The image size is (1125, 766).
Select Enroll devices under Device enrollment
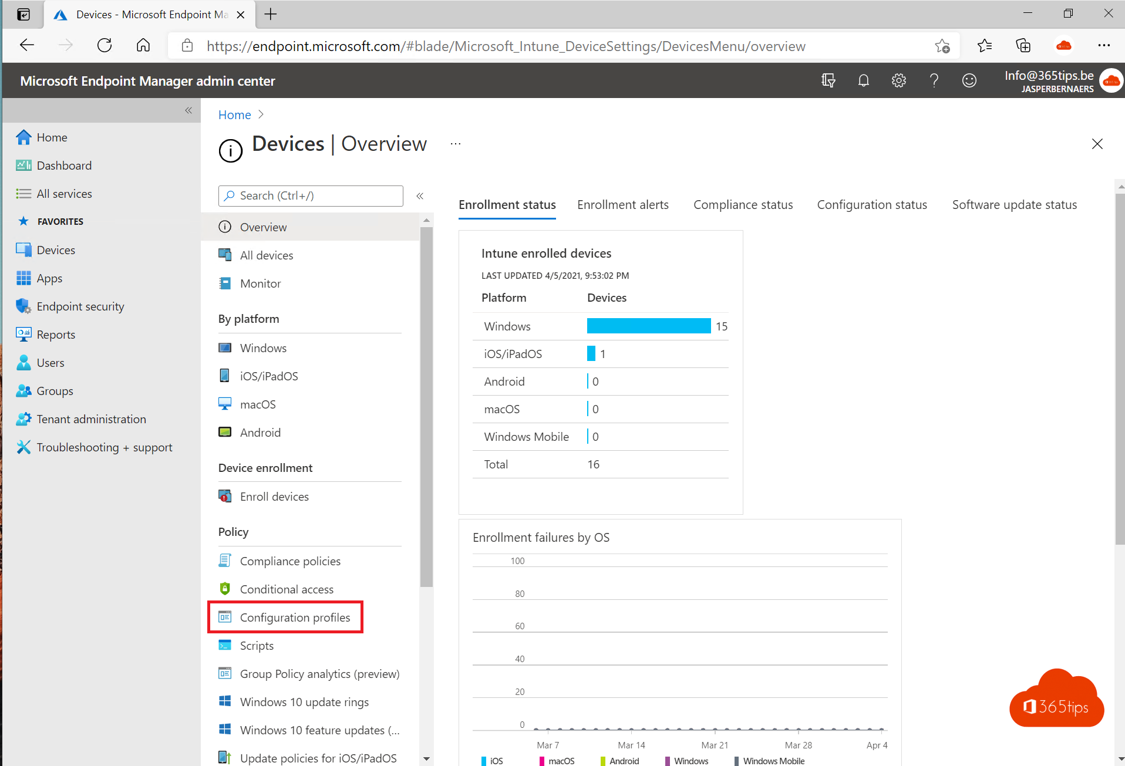pos(274,496)
